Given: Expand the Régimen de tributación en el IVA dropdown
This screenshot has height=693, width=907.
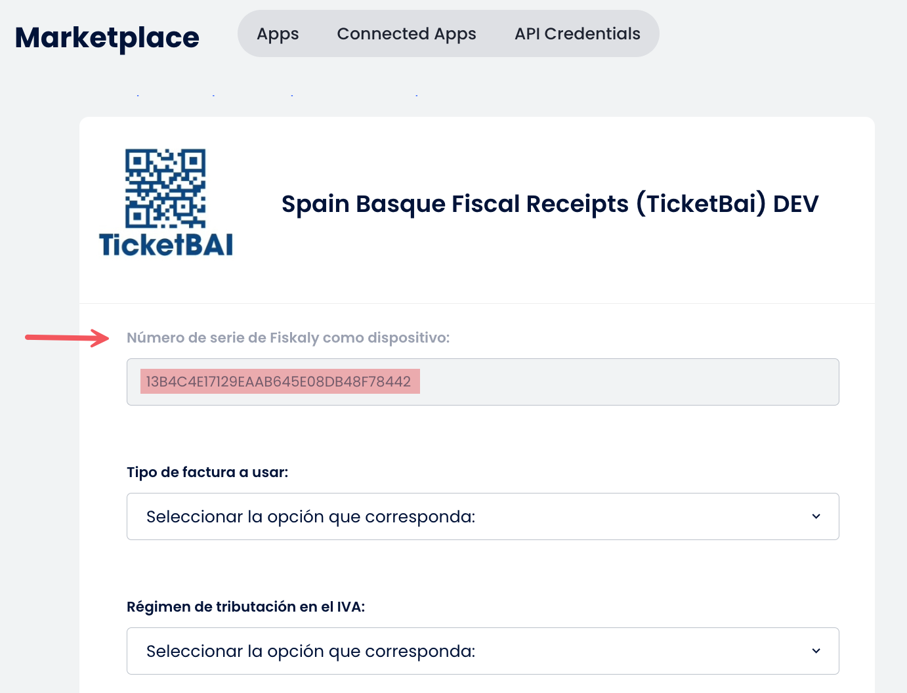Looking at the screenshot, I should pos(483,651).
